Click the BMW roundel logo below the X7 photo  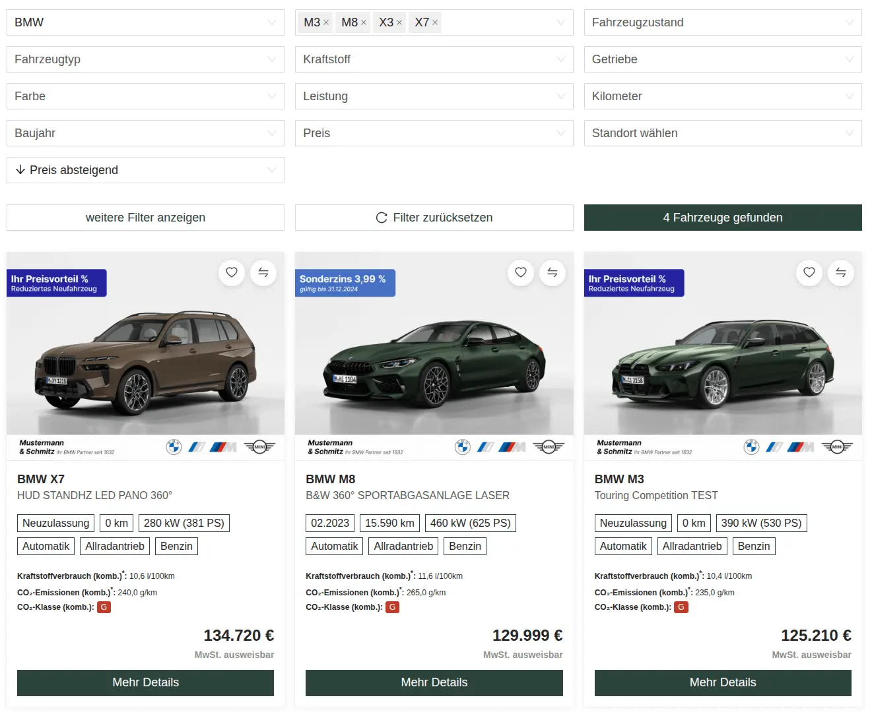[x=174, y=447]
